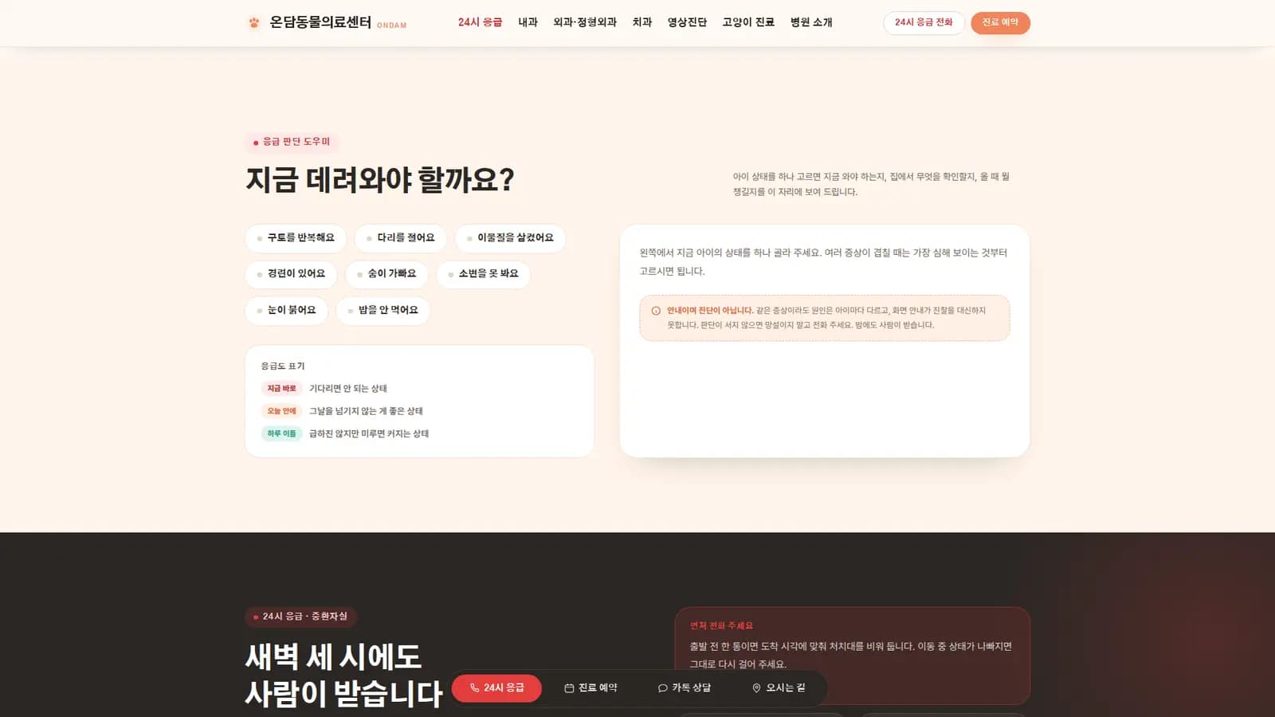Image resolution: width=1275 pixels, height=717 pixels.
Task: Click the map pin icon beside 오시는 길
Action: (756, 688)
